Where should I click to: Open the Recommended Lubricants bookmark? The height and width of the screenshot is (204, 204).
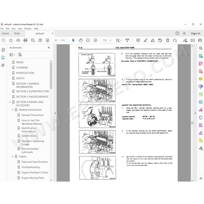pos(30,150)
